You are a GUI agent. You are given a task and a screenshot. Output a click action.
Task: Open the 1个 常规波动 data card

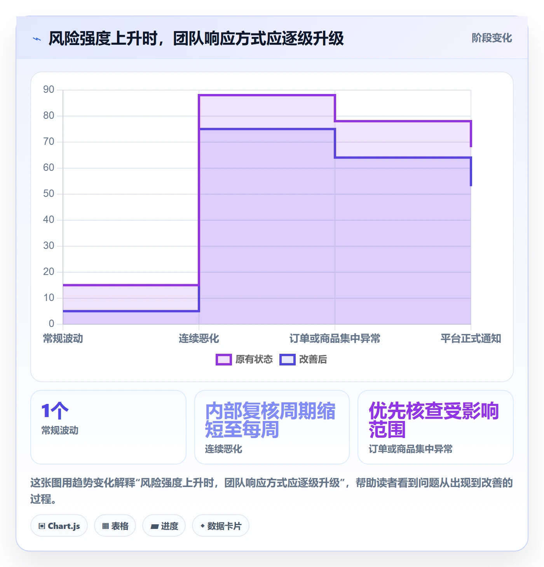click(x=108, y=427)
